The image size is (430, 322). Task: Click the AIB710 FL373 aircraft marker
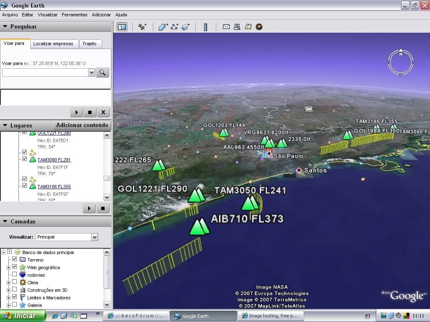coord(199,227)
